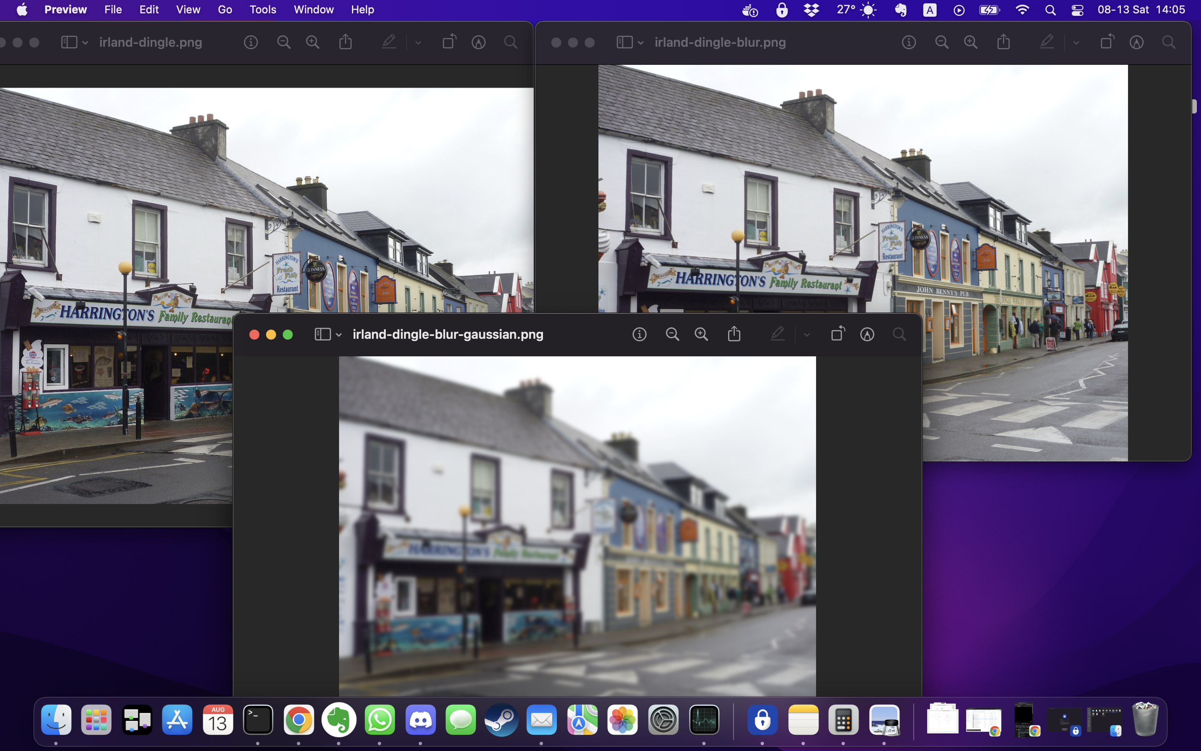Viewport: 1201px width, 751px height.
Task: Open the Window menu
Action: [314, 10]
